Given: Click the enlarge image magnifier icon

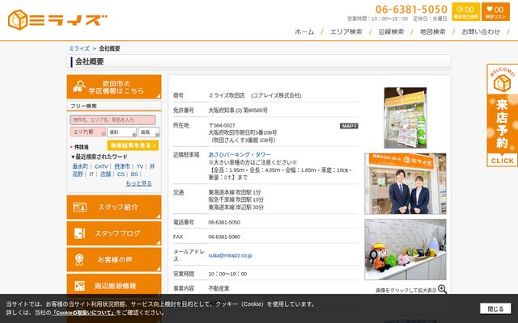Looking at the screenshot, I should coord(442,289).
